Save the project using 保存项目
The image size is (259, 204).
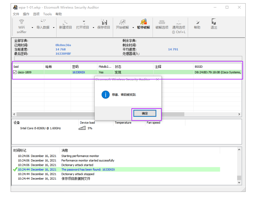[x=104, y=25]
